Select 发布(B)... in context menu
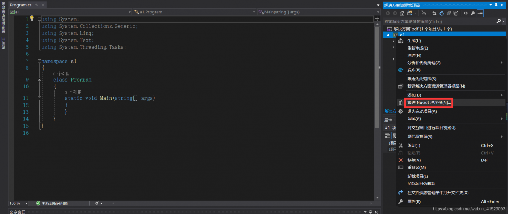508x214 pixels. pos(451,70)
